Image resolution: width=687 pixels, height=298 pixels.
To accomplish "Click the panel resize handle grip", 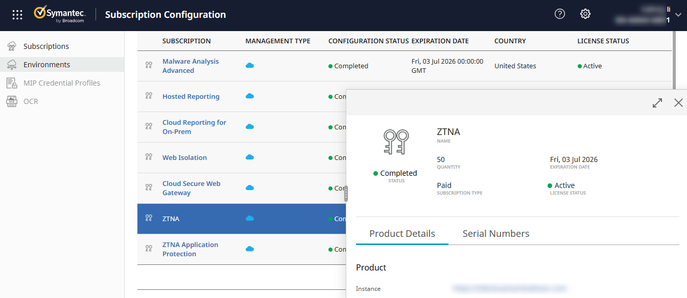I will pyautogui.click(x=346, y=194).
